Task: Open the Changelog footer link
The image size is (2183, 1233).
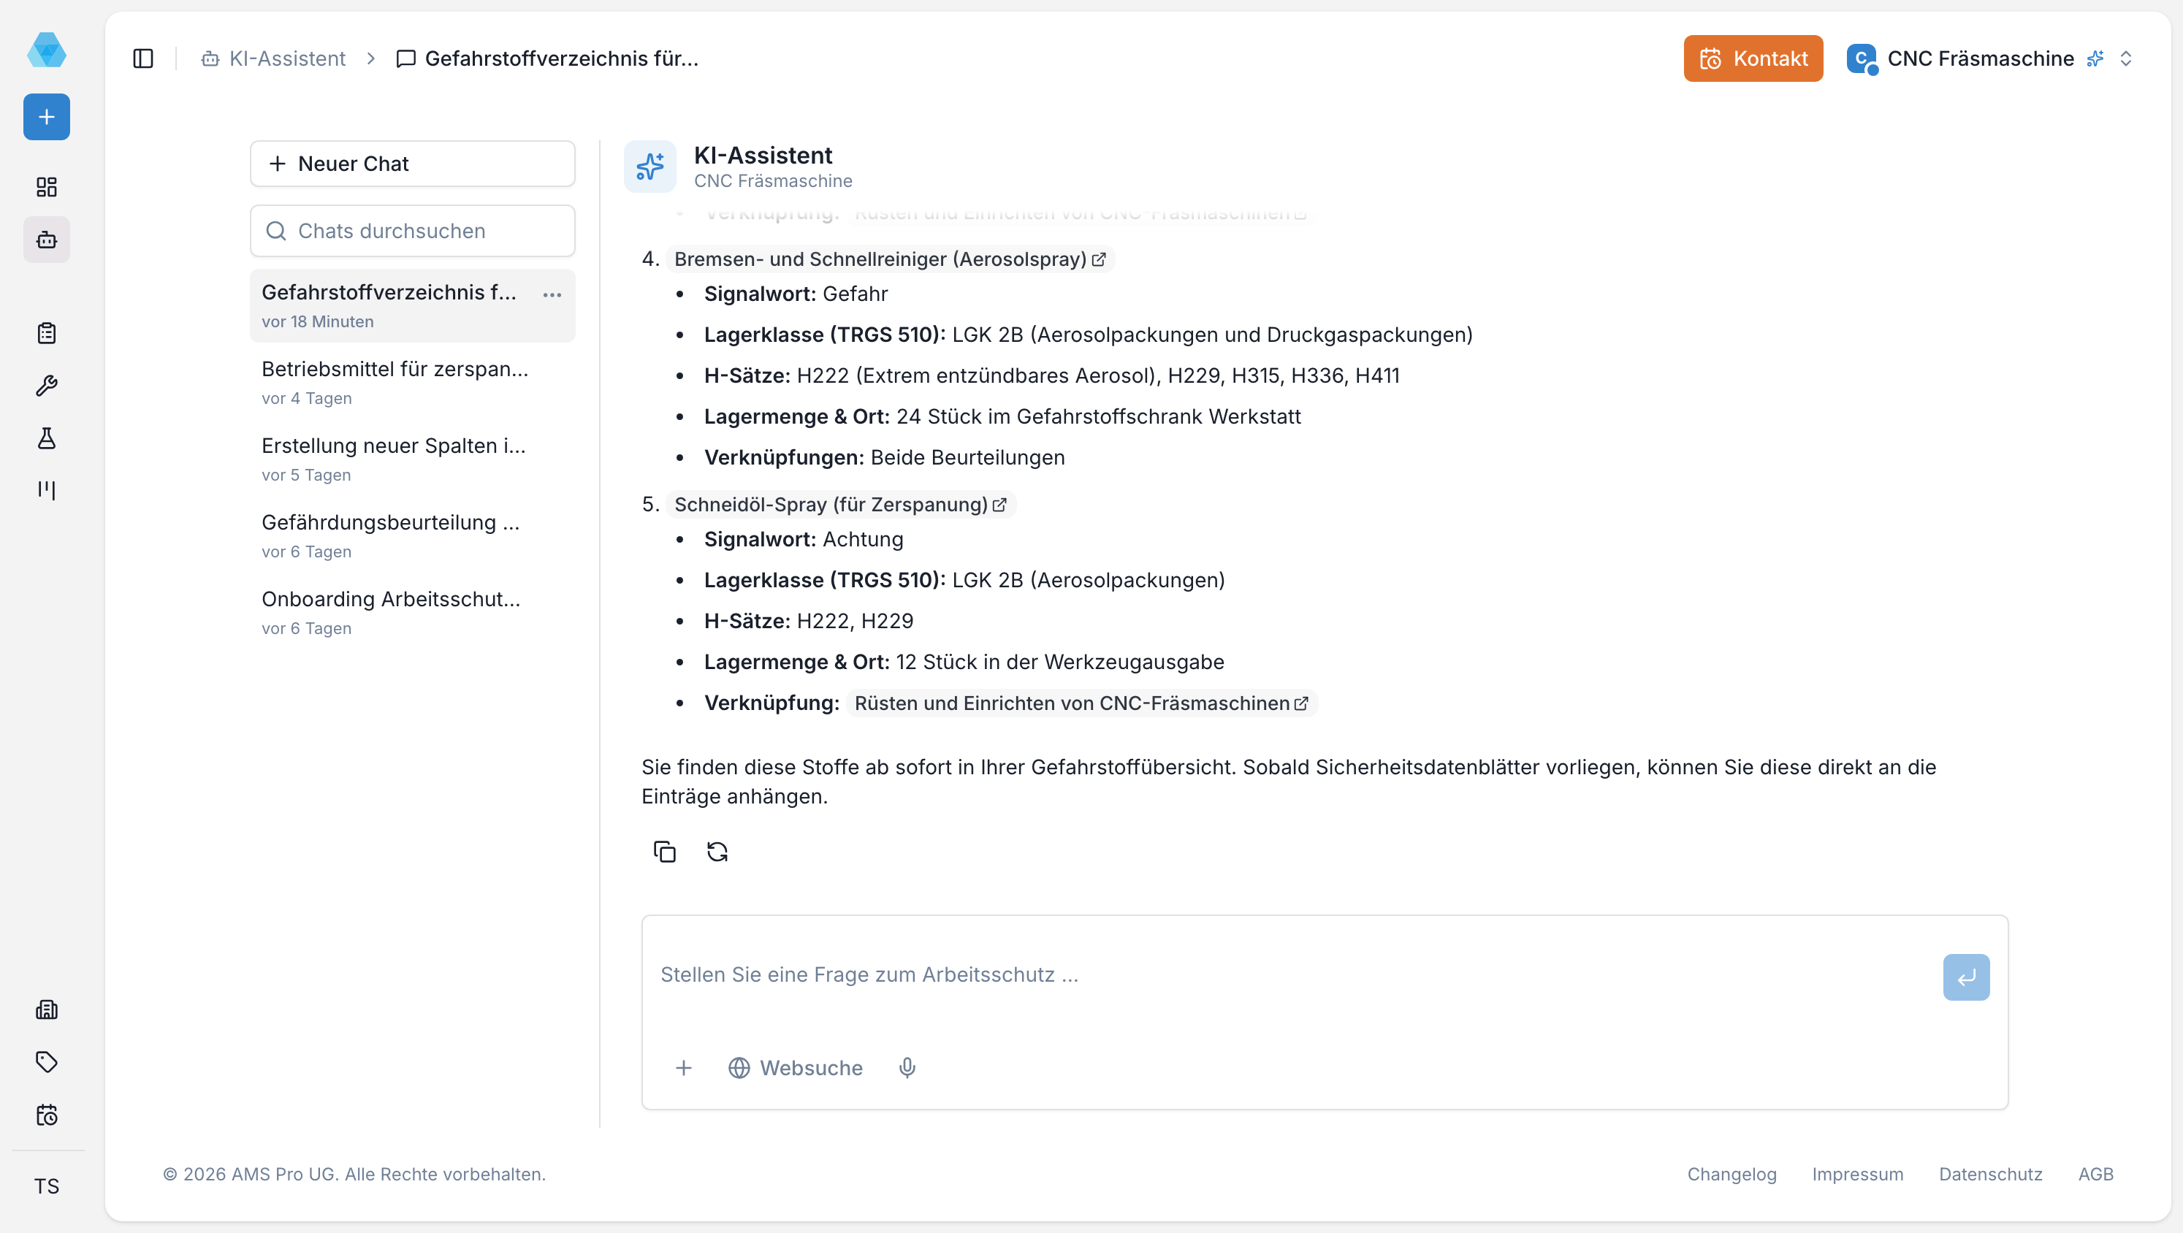Action: coord(1731,1175)
